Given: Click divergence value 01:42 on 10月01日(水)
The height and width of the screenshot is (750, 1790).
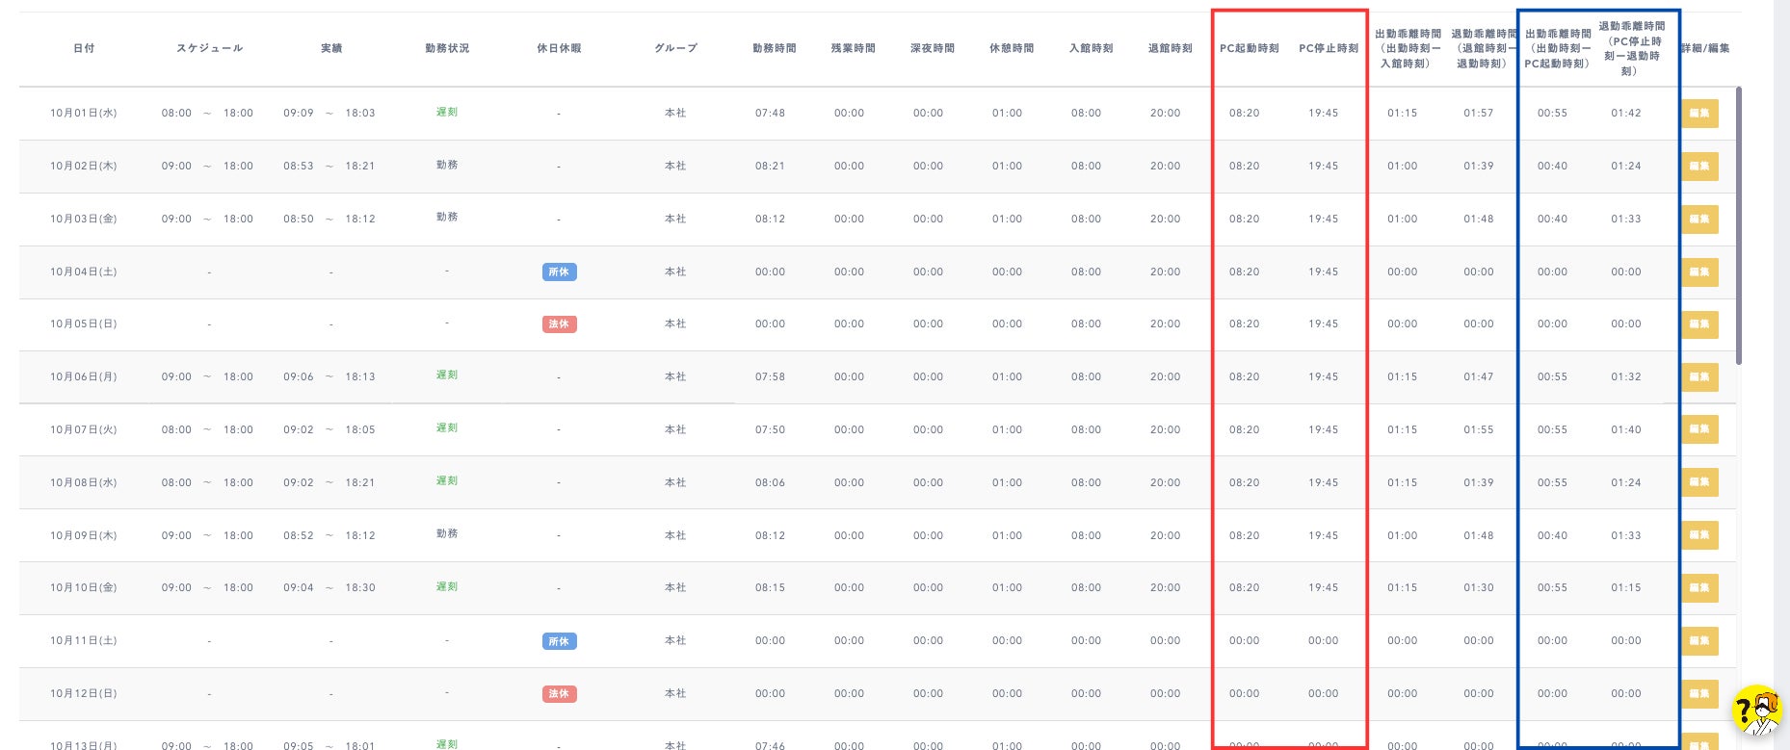Looking at the screenshot, I should pos(1626,114).
